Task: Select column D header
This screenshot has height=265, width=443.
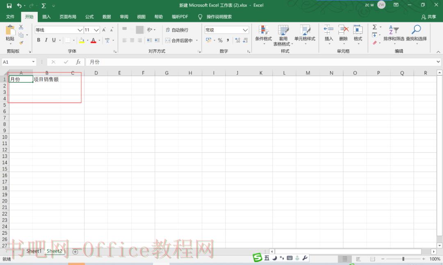Action: click(x=96, y=73)
